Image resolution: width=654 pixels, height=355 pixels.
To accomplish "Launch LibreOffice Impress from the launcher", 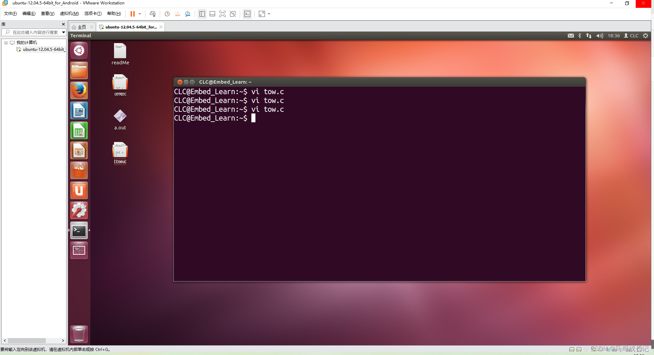I will [x=79, y=151].
